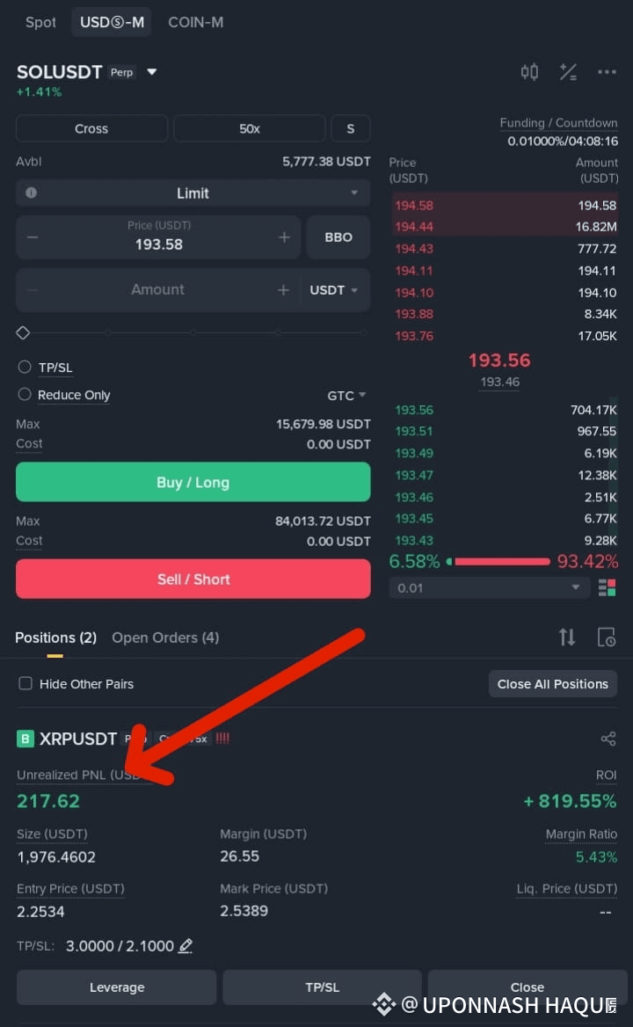Open the three-dot more options menu
This screenshot has width=633, height=1027.
pyautogui.click(x=606, y=72)
